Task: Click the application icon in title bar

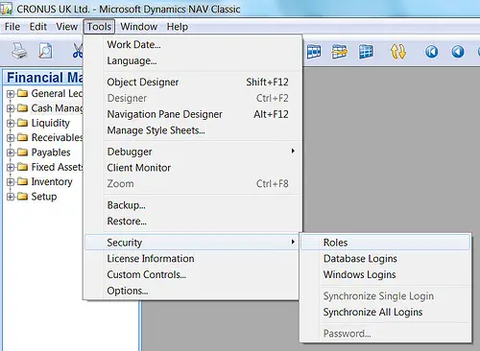Action: pos(6,9)
